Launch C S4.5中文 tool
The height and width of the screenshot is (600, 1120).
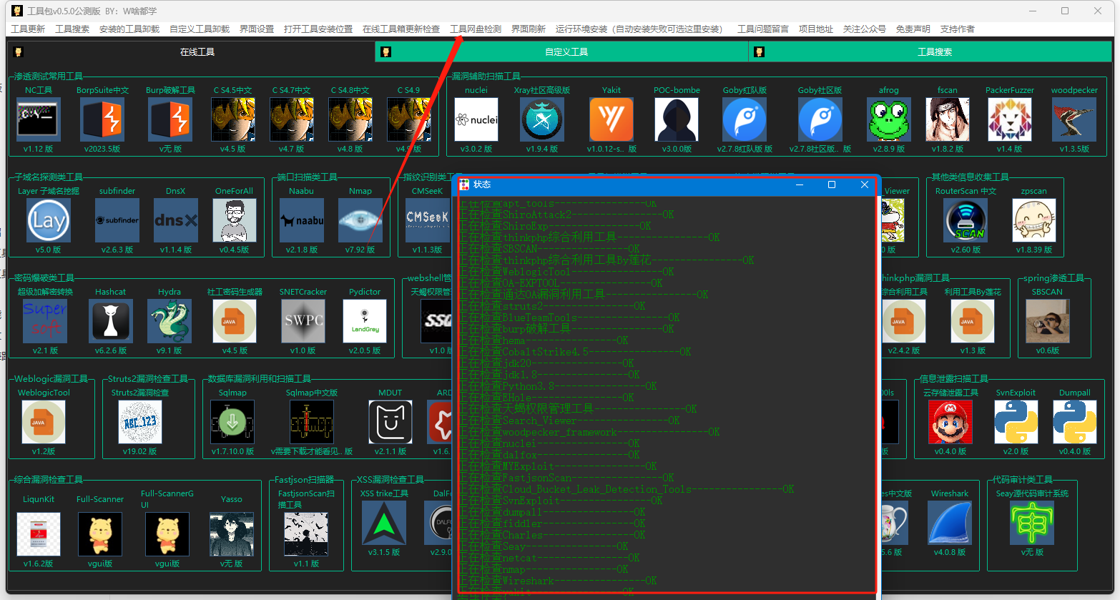click(233, 119)
